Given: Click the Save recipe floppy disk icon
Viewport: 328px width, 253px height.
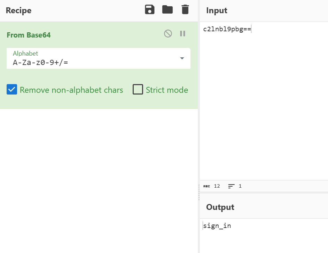Looking at the screenshot, I should point(150,10).
